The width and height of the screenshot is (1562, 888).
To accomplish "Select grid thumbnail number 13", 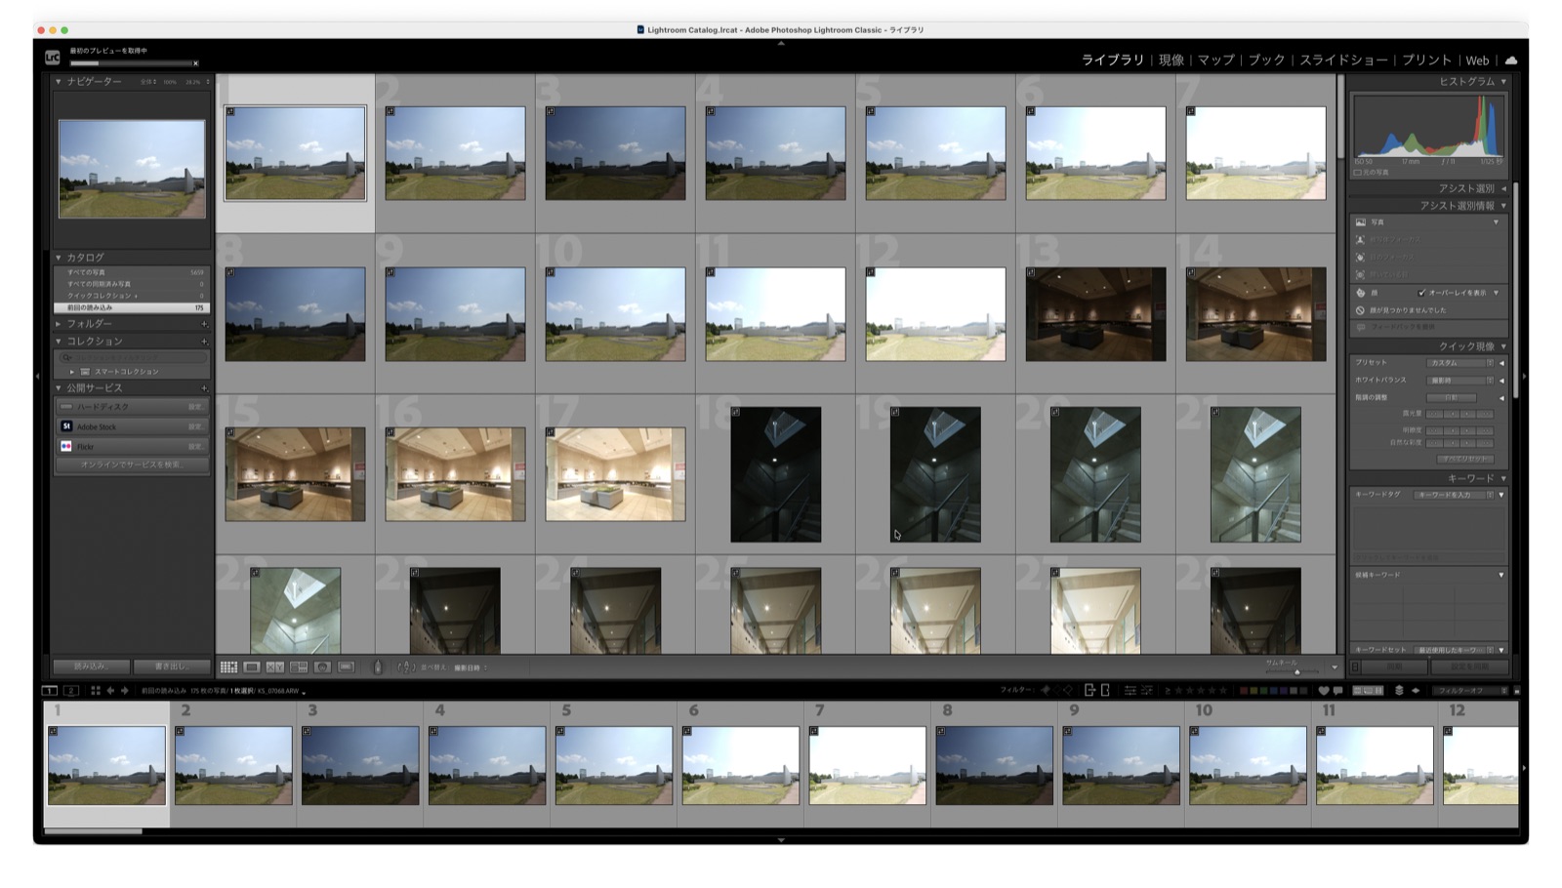I will coord(1095,314).
